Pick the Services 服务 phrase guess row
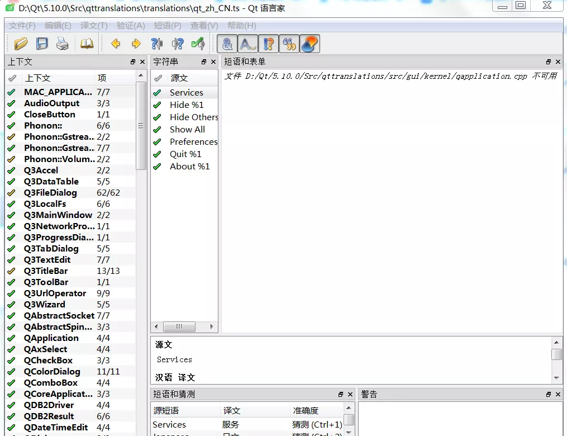This screenshot has width=567, height=436. [247, 424]
